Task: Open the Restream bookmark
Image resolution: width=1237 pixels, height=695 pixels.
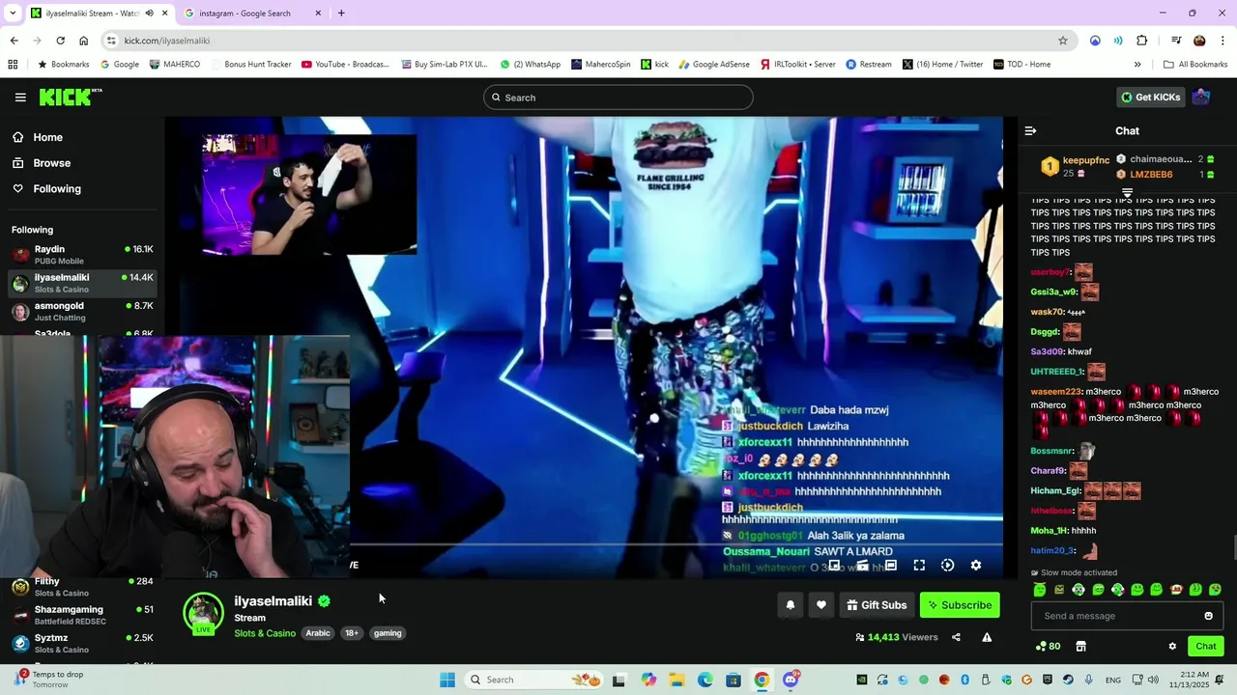Action: 869,65
